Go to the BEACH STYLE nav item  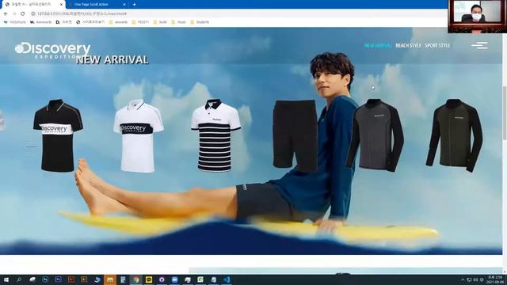pyautogui.click(x=408, y=46)
